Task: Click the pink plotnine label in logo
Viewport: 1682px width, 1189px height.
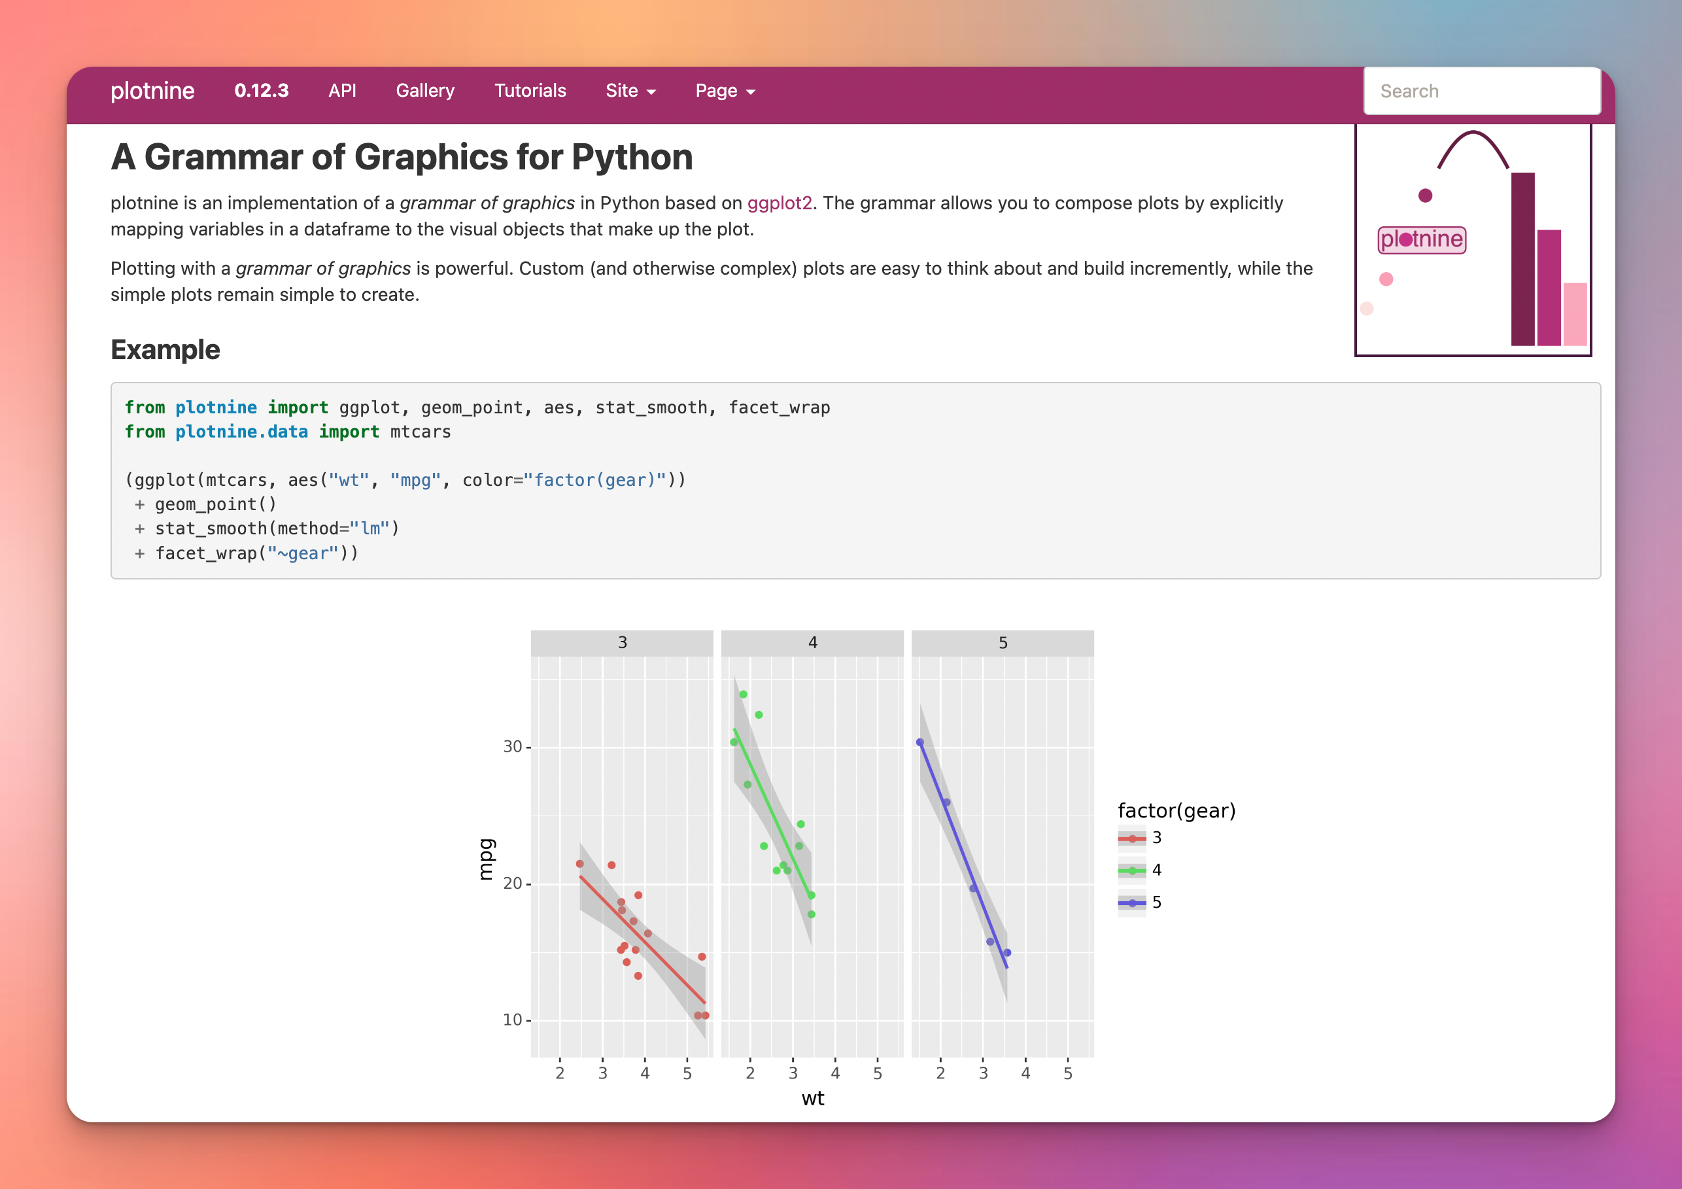Action: tap(1421, 239)
